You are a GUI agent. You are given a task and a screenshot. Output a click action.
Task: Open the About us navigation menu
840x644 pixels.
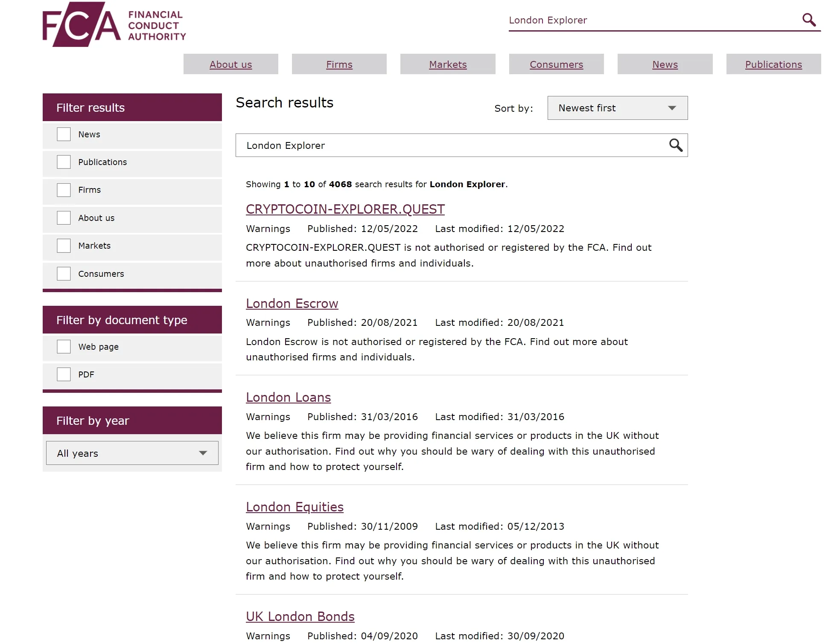tap(230, 64)
